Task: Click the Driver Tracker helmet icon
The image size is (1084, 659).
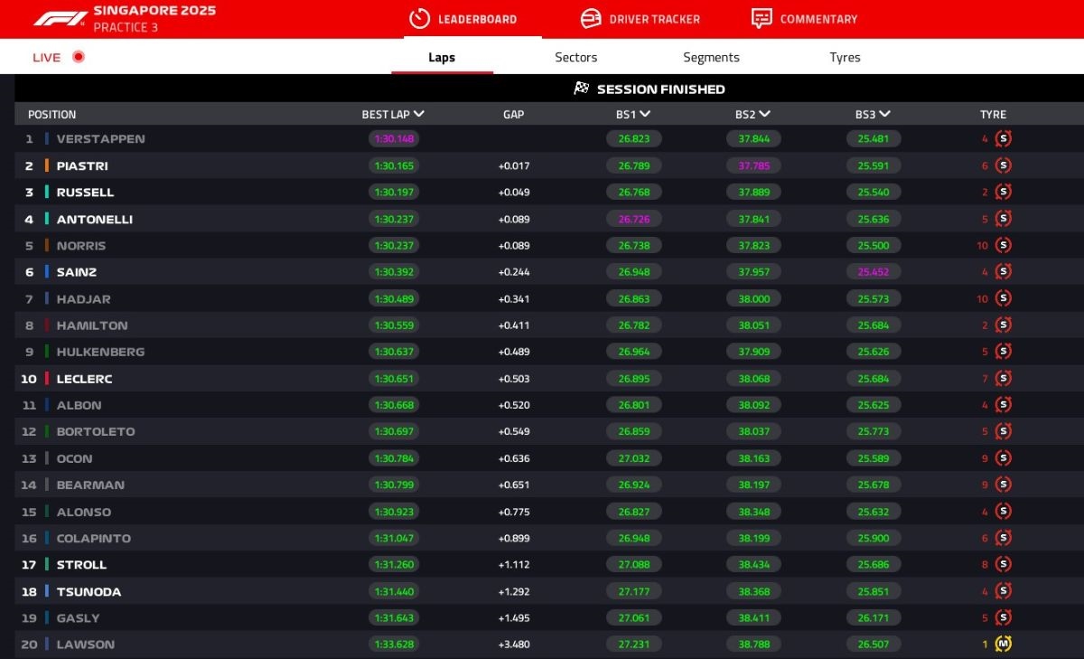Action: pos(591,18)
